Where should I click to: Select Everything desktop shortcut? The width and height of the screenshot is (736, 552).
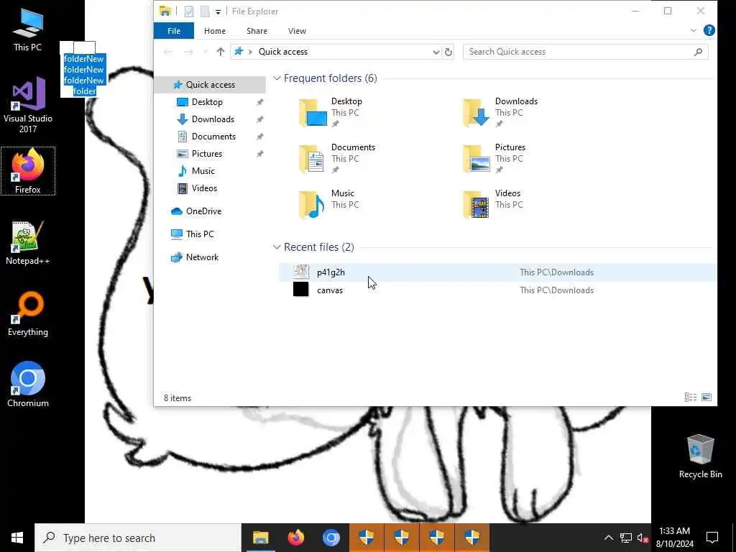click(x=28, y=314)
